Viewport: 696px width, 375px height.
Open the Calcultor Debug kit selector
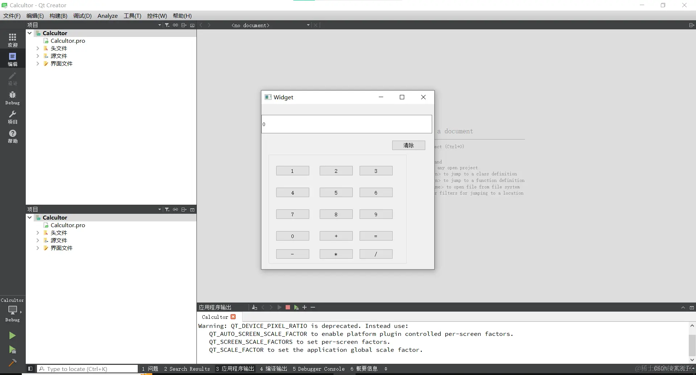(13, 310)
